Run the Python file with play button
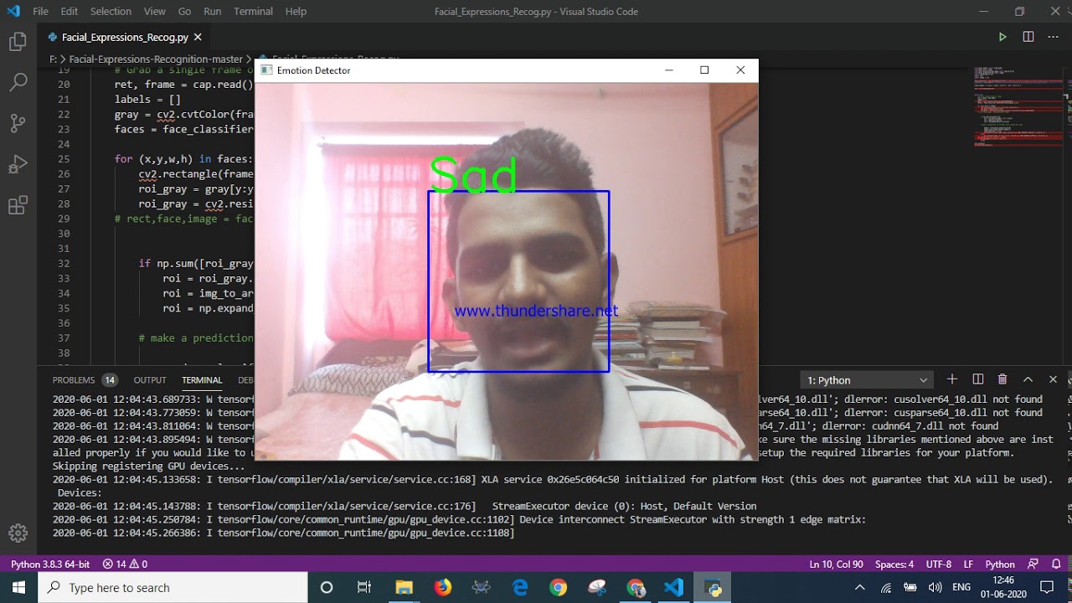 (x=1002, y=37)
